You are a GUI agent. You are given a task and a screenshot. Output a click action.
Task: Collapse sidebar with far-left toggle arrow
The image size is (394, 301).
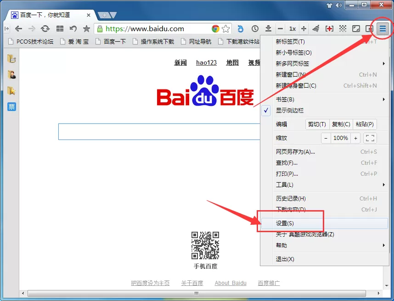tap(7, 29)
